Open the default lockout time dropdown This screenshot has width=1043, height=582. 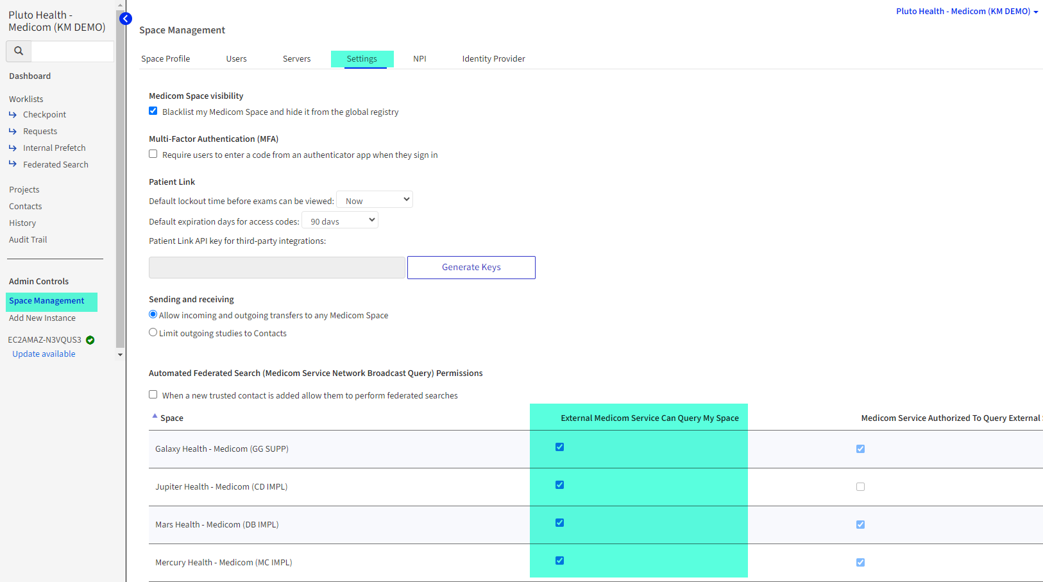point(374,199)
